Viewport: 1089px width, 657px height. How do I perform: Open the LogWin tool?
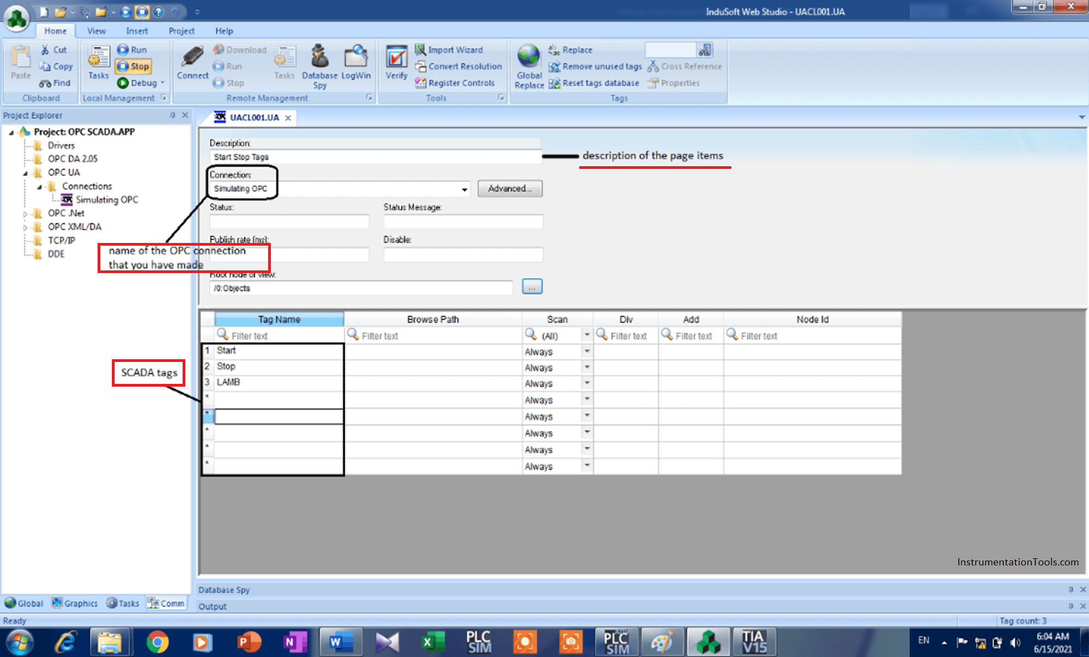(356, 63)
